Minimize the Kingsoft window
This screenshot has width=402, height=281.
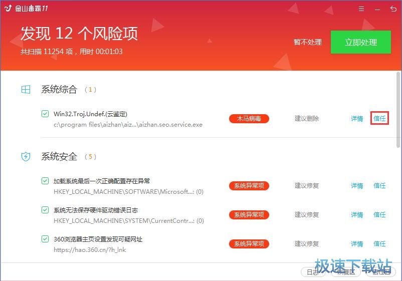tap(377, 10)
